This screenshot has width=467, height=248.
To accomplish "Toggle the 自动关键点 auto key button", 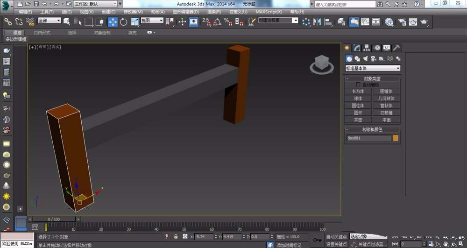I will coord(337,237).
